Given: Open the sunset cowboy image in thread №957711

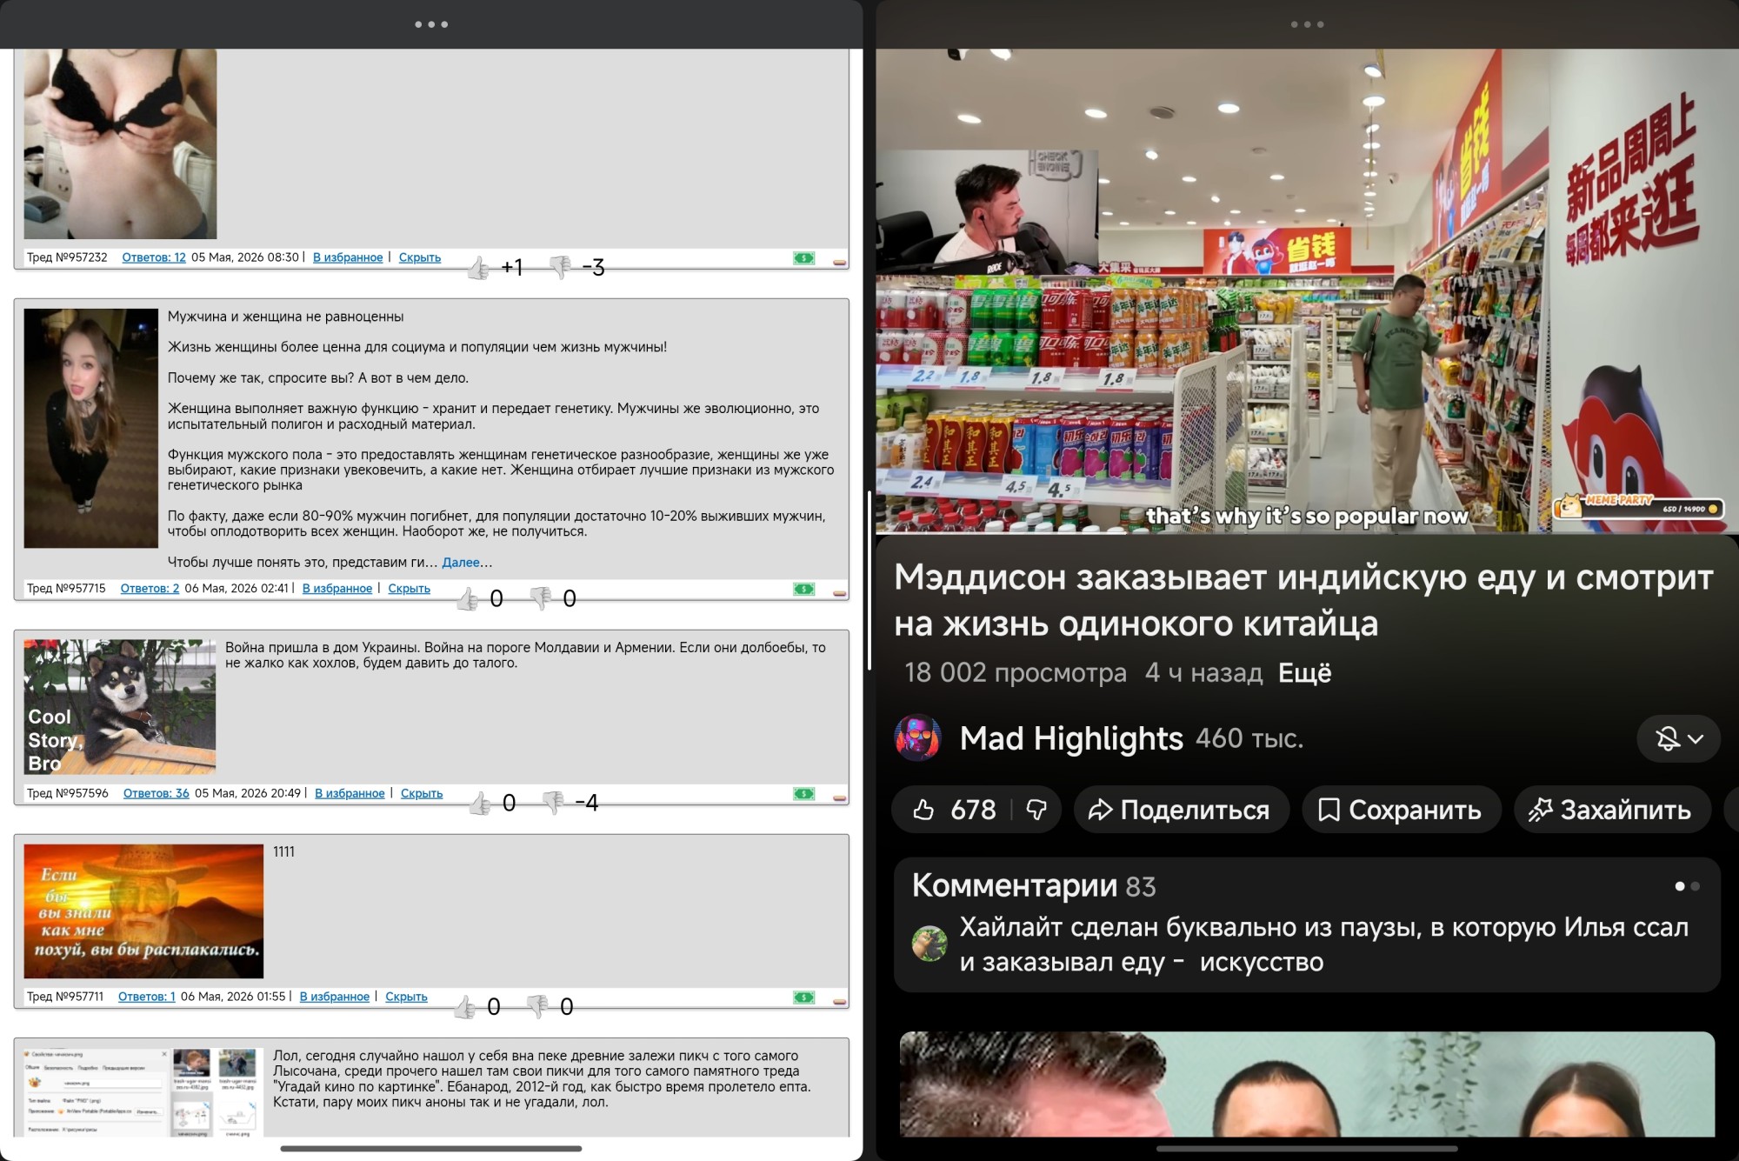Looking at the screenshot, I should pos(143,911).
